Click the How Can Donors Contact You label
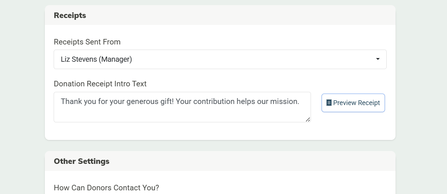 click(106, 188)
